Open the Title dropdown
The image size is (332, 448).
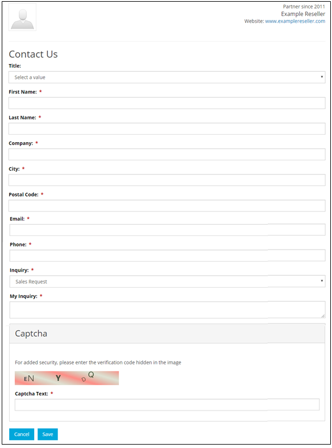pos(167,77)
